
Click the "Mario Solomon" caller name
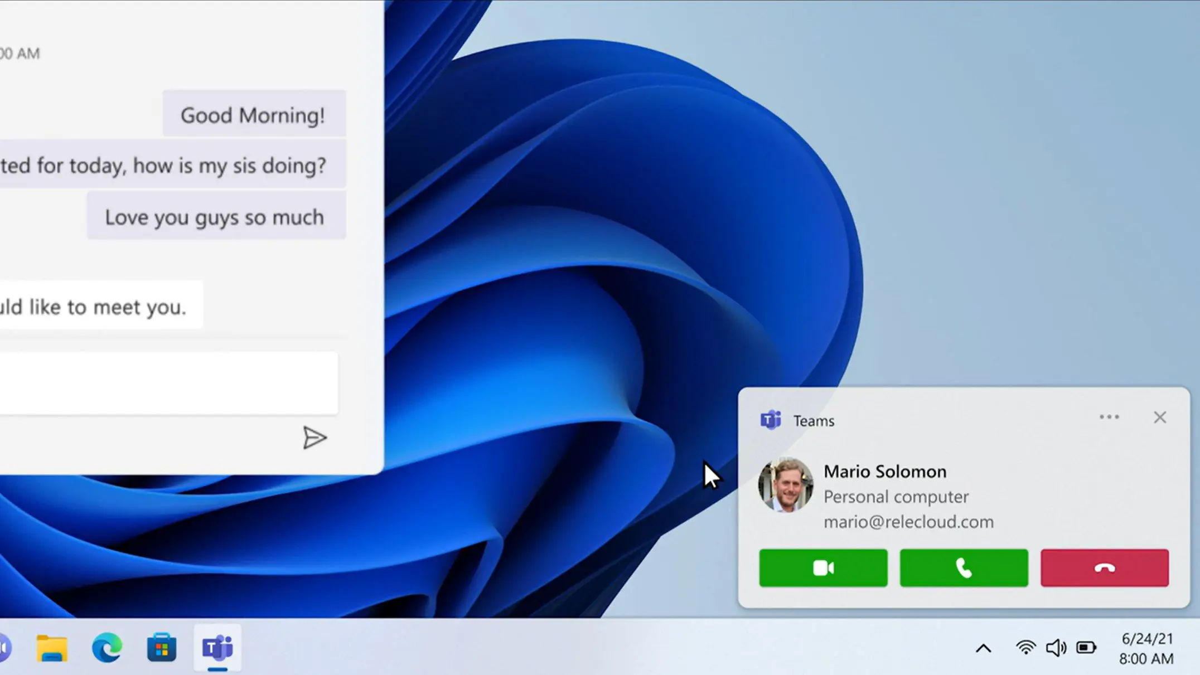pos(885,472)
